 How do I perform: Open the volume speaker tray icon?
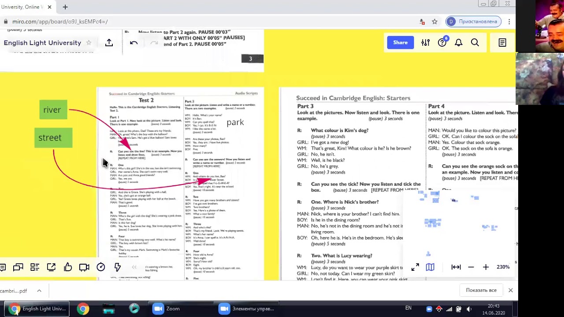click(468, 309)
